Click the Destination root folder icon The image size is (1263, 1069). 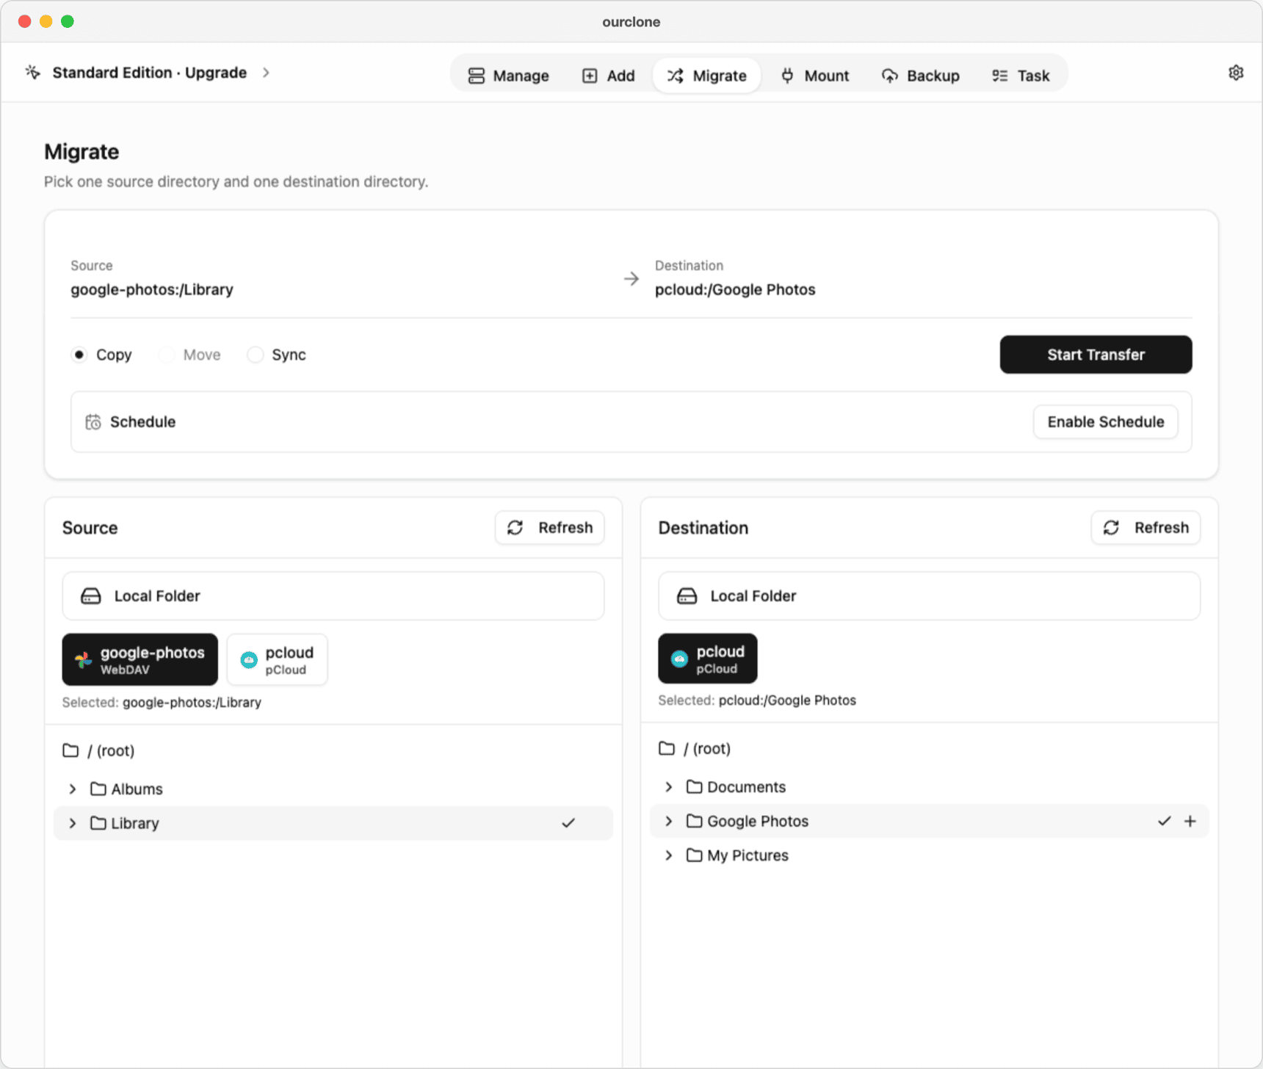pos(667,748)
